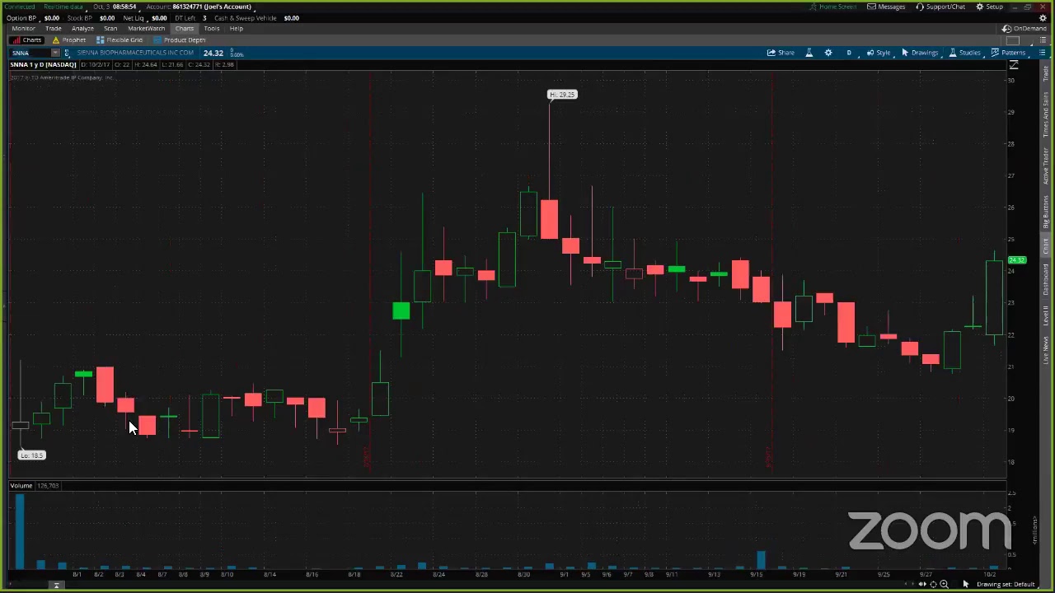Select the pointer drawing tool at bottom
This screenshot has width=1055, height=593.
(965, 584)
